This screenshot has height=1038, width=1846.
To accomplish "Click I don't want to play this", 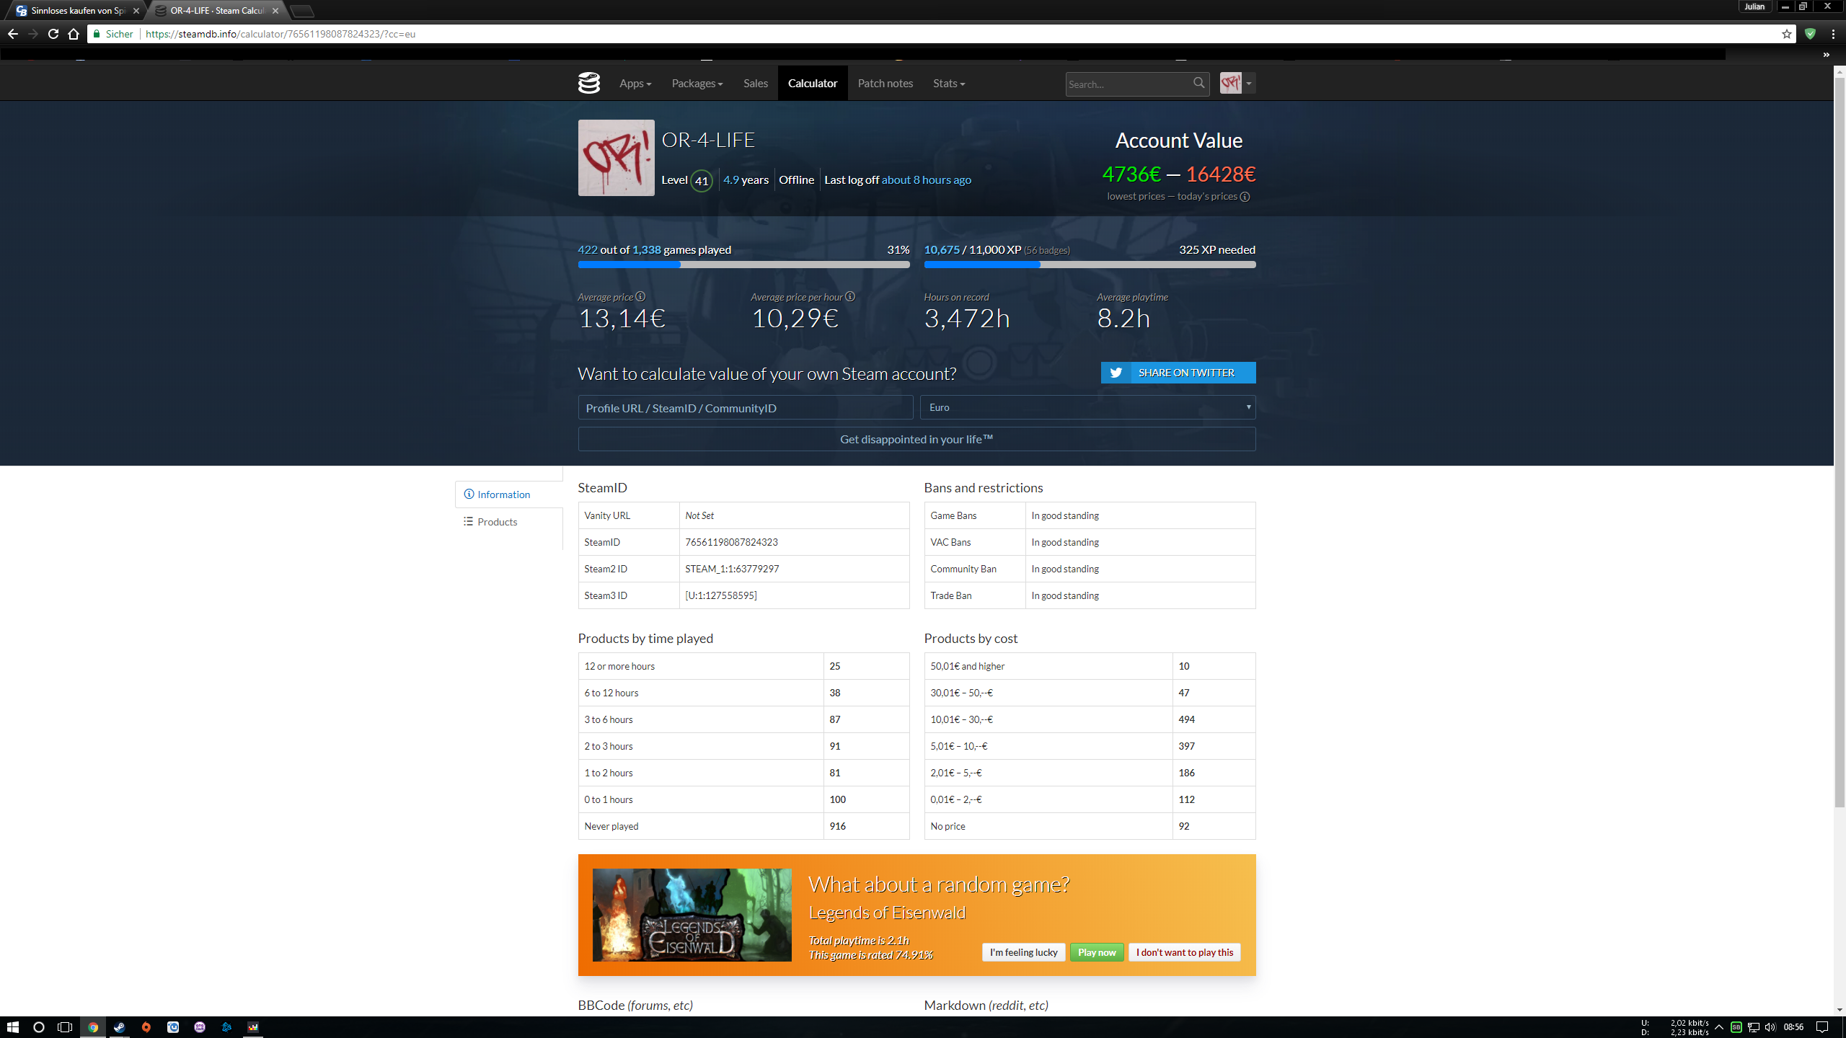I will (x=1185, y=952).
